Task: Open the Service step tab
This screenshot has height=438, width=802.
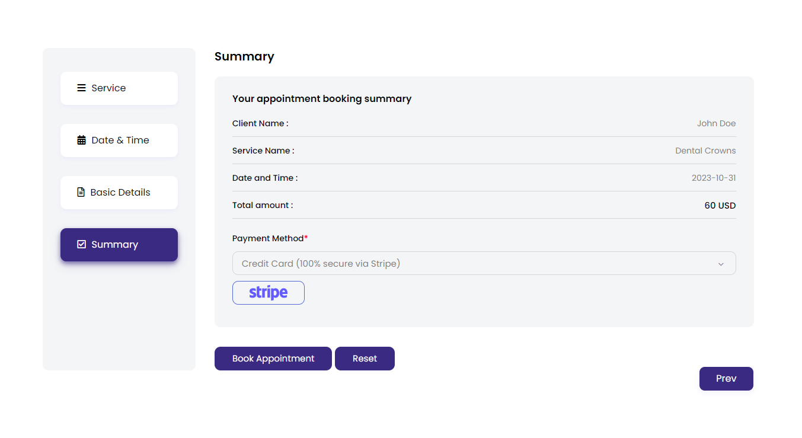Action: [x=119, y=88]
